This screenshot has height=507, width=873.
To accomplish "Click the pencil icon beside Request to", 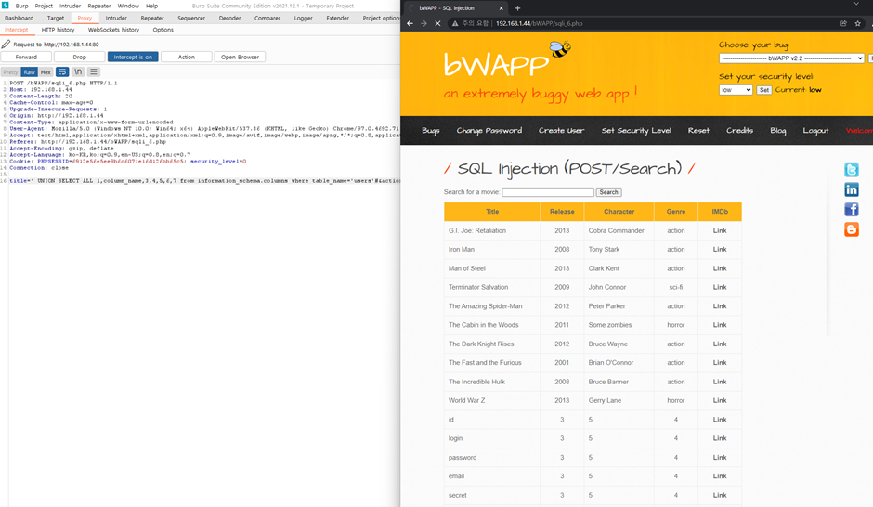I will pyautogui.click(x=6, y=44).
